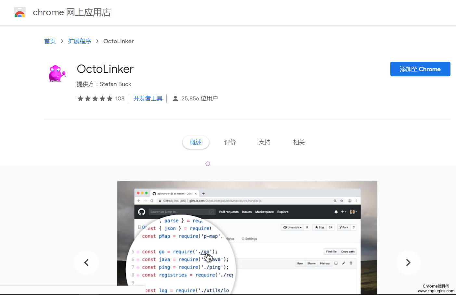Image resolution: width=456 pixels, height=295 pixels.
Task: Show previous screenshot with left arrow
Action: point(86,263)
